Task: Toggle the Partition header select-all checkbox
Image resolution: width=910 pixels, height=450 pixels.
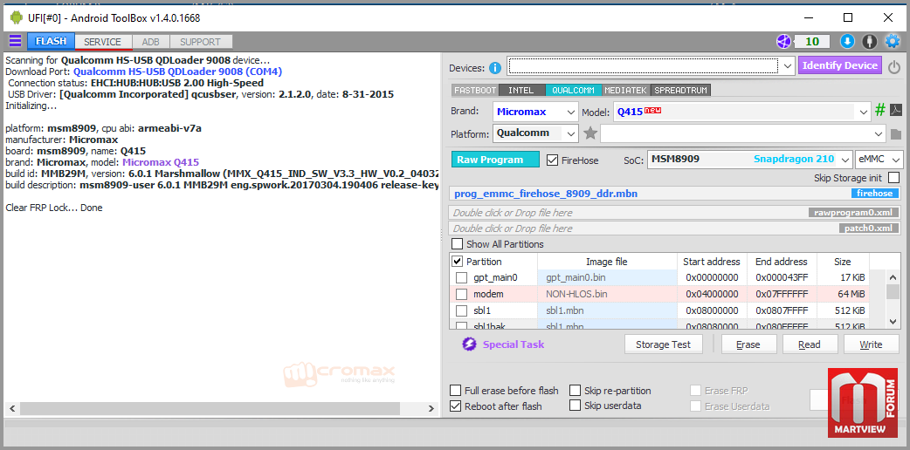Action: pyautogui.click(x=458, y=262)
